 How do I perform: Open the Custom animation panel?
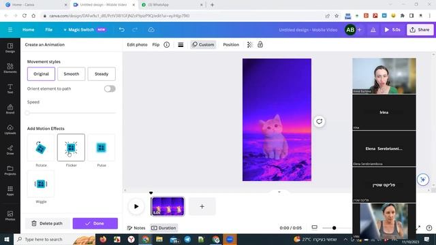[203, 45]
